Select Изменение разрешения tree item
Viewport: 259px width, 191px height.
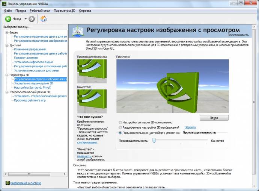(x=30, y=49)
